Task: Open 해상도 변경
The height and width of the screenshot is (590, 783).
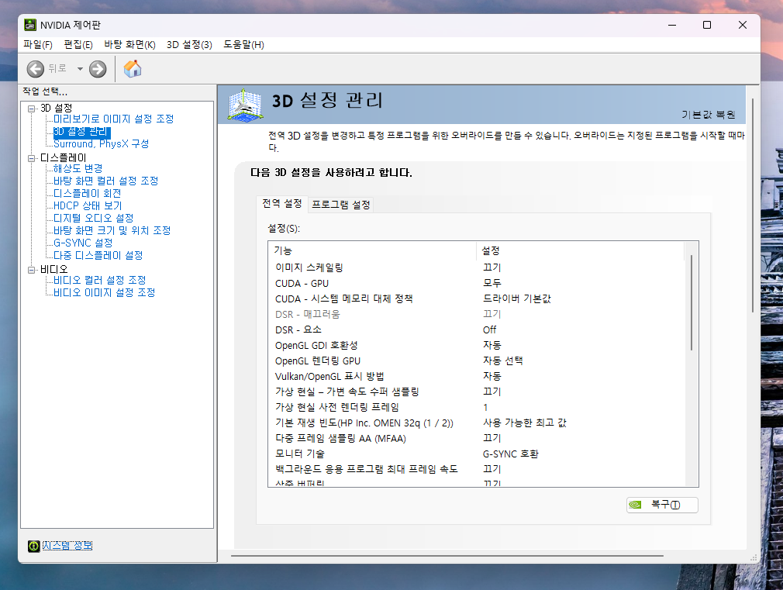Action: click(x=78, y=168)
